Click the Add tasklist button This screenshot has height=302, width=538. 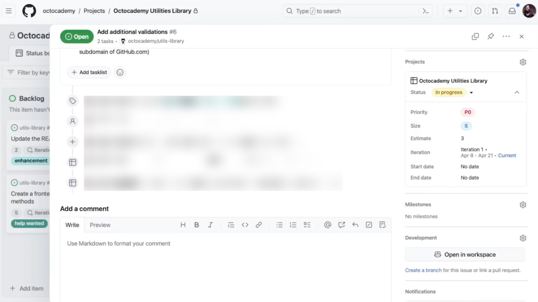coord(89,72)
